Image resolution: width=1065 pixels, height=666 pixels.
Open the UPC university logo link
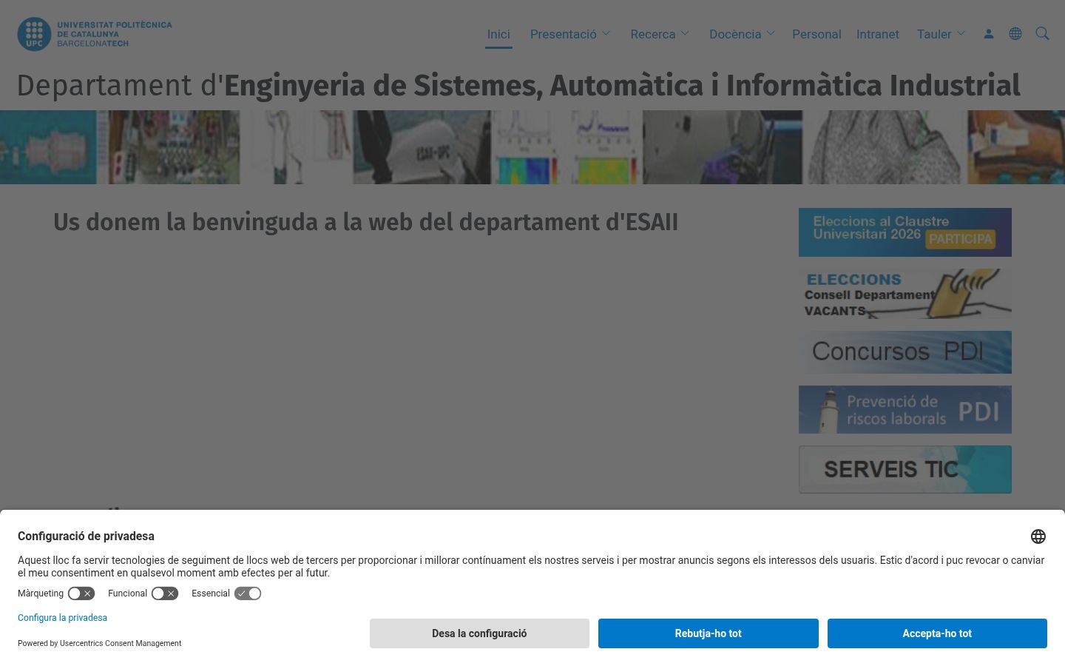95,34
